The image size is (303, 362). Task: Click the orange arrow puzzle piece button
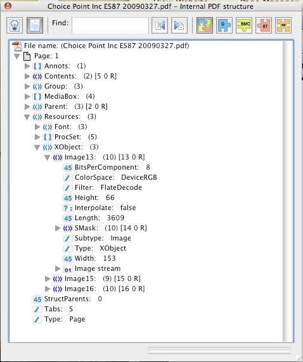(283, 25)
